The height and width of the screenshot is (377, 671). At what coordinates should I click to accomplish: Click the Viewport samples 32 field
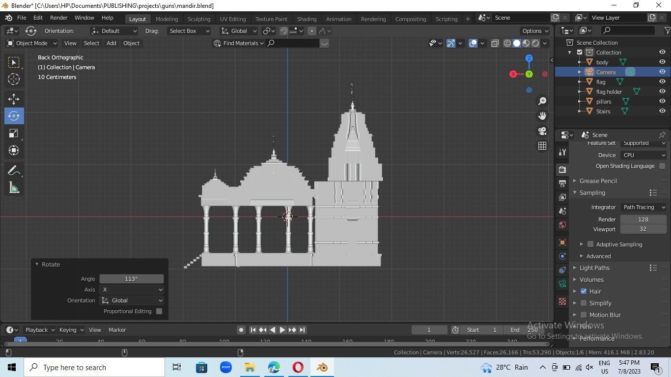pos(643,229)
